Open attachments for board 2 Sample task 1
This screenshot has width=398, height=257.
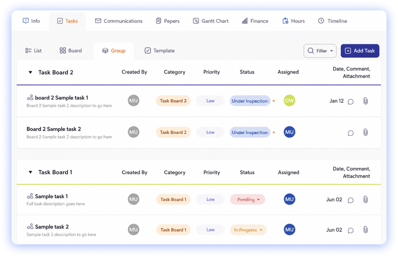tap(365, 101)
